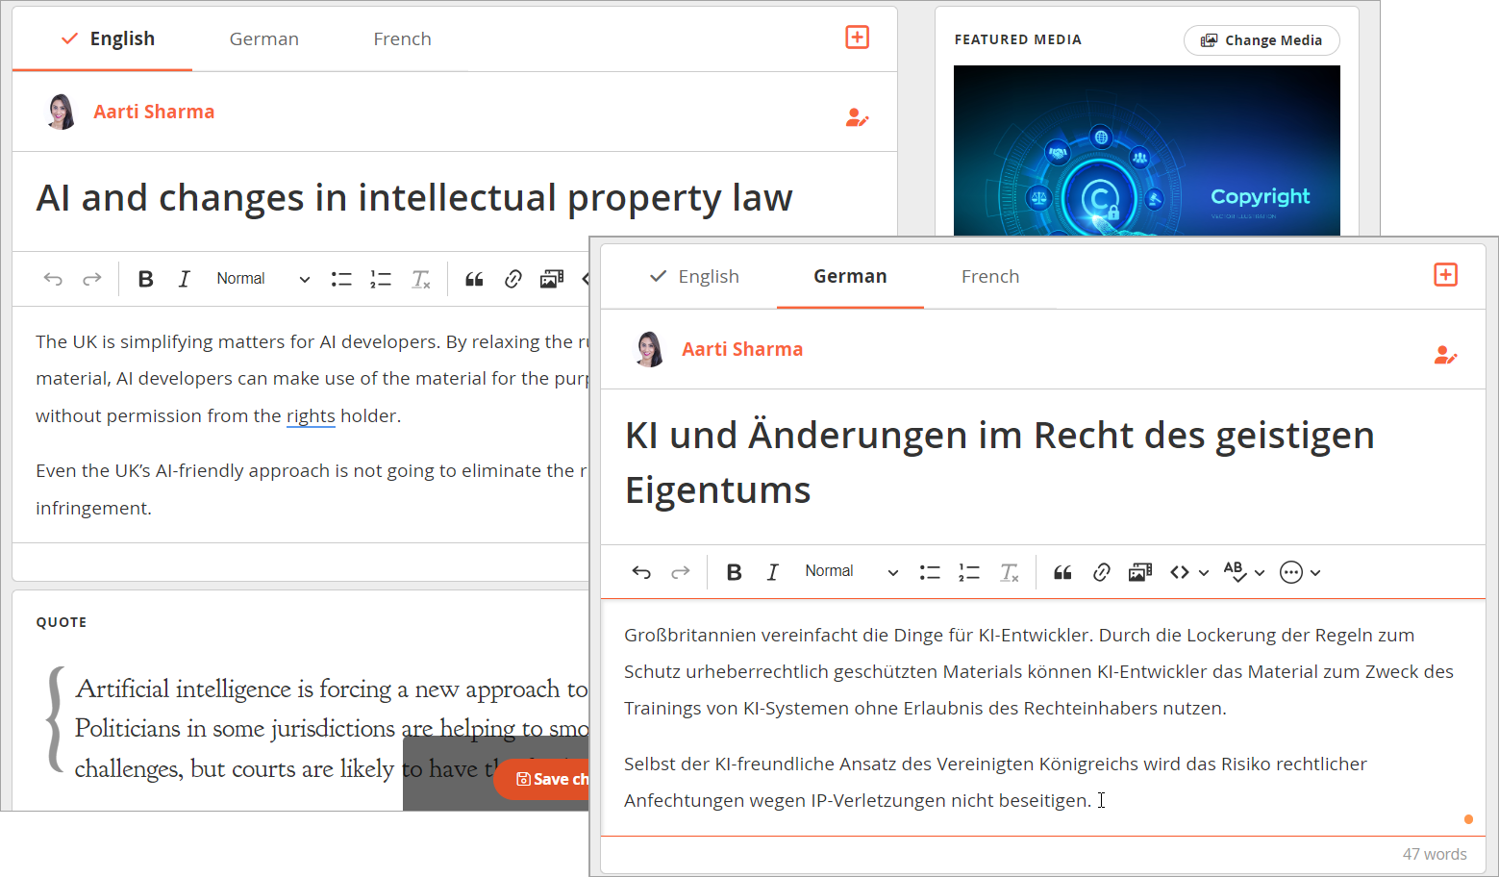Toggle bold in the back window toolbar

point(146,279)
